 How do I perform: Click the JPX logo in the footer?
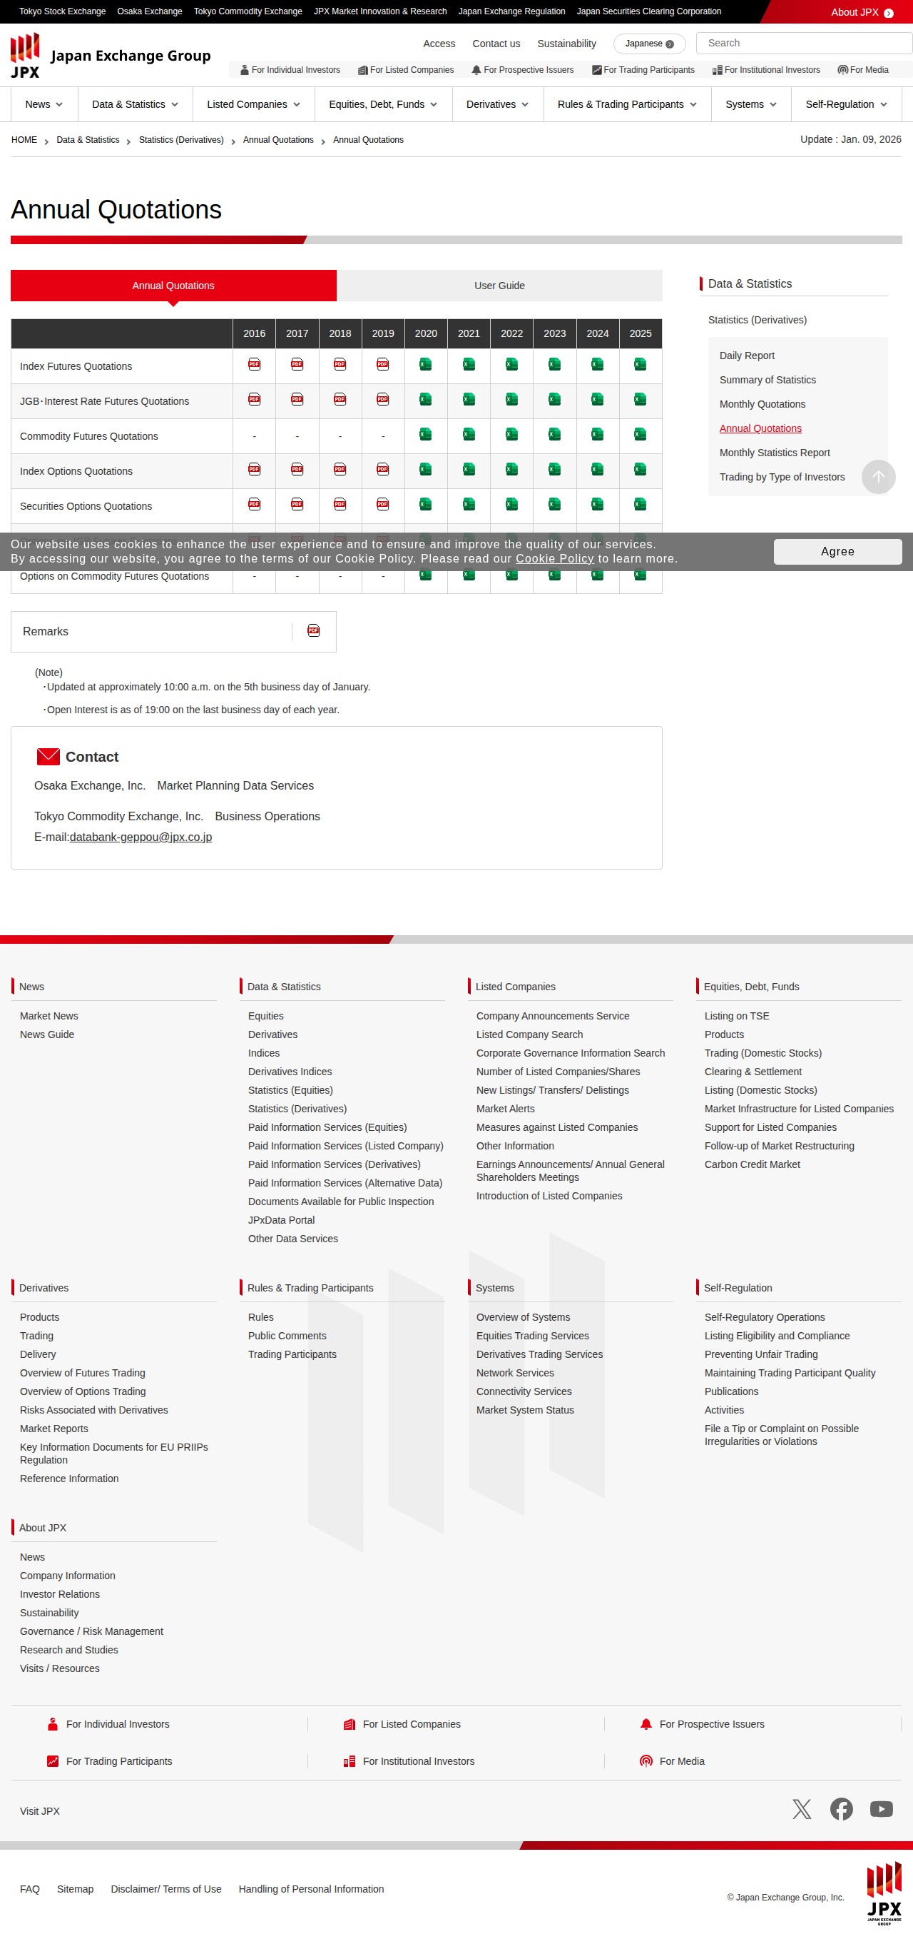tap(884, 1893)
